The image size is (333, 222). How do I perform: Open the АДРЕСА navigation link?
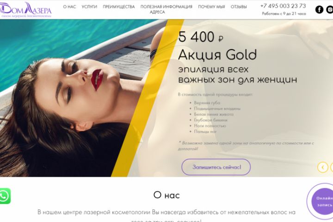click(157, 12)
